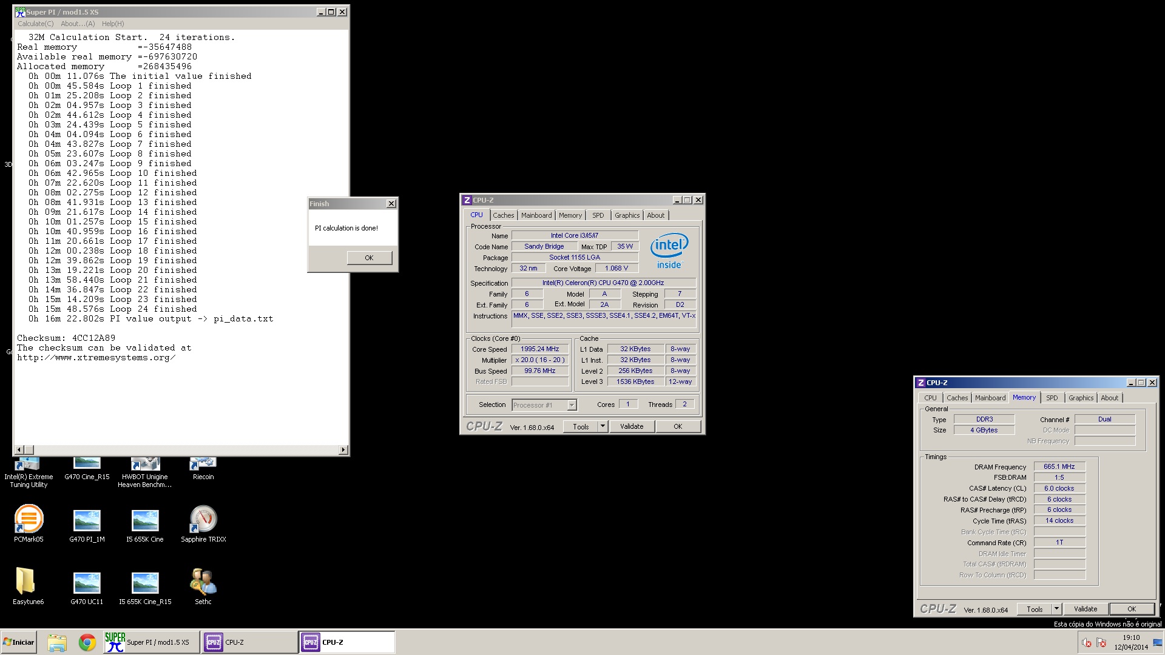The width and height of the screenshot is (1165, 655).
Task: Select CPU tab in center CPU-Z window
Action: 476,215
